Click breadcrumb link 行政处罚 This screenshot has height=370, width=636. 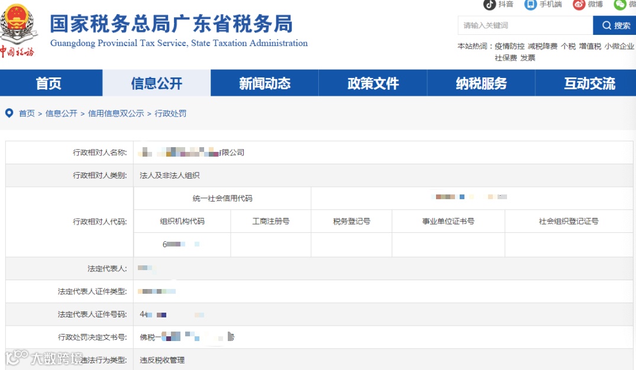(x=170, y=113)
